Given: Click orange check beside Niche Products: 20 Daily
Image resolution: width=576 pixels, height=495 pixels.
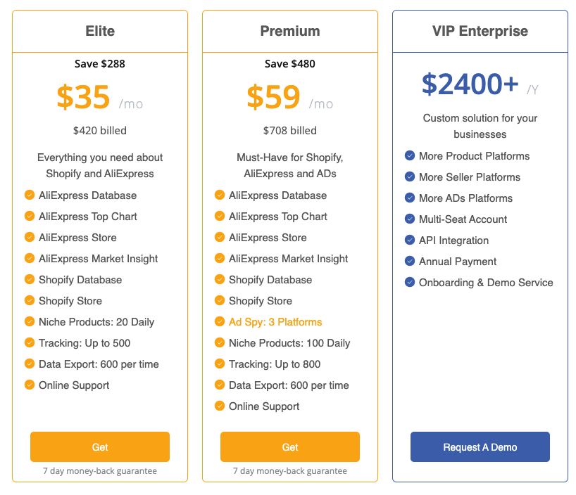Looking at the screenshot, I should click(30, 322).
